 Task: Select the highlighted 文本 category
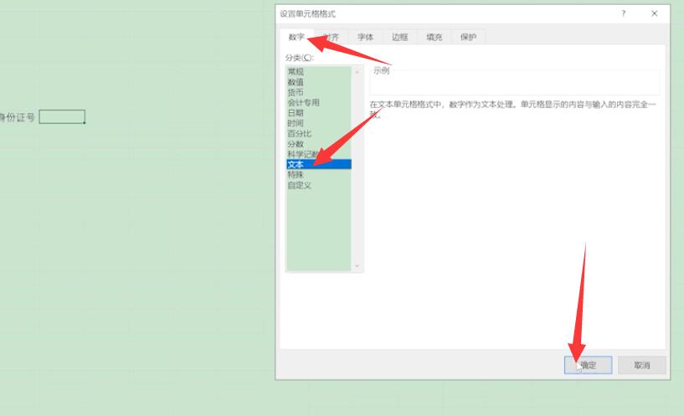pyautogui.click(x=319, y=164)
